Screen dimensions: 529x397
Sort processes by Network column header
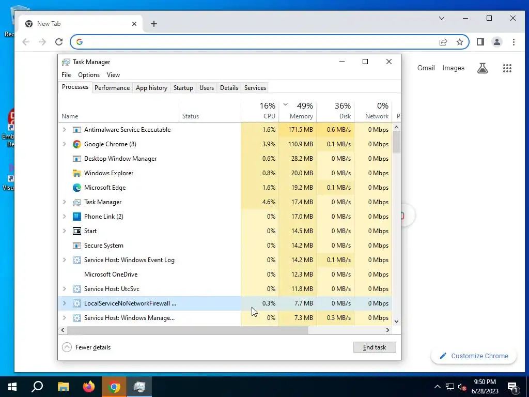coord(373,111)
